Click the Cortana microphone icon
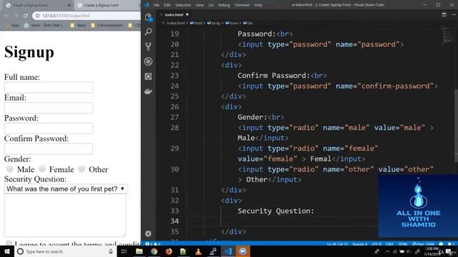Viewport: 458px width, 257px height. tap(111, 251)
